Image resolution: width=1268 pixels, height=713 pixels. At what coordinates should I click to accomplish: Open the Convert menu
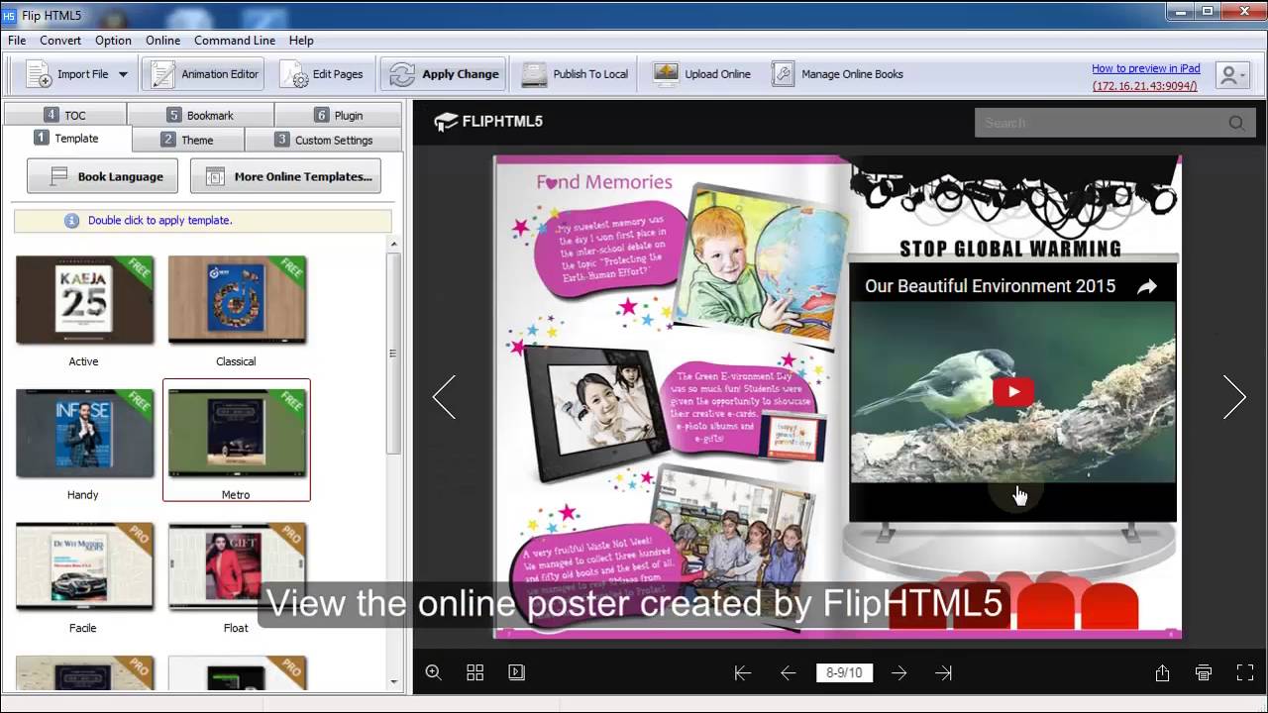pos(60,41)
